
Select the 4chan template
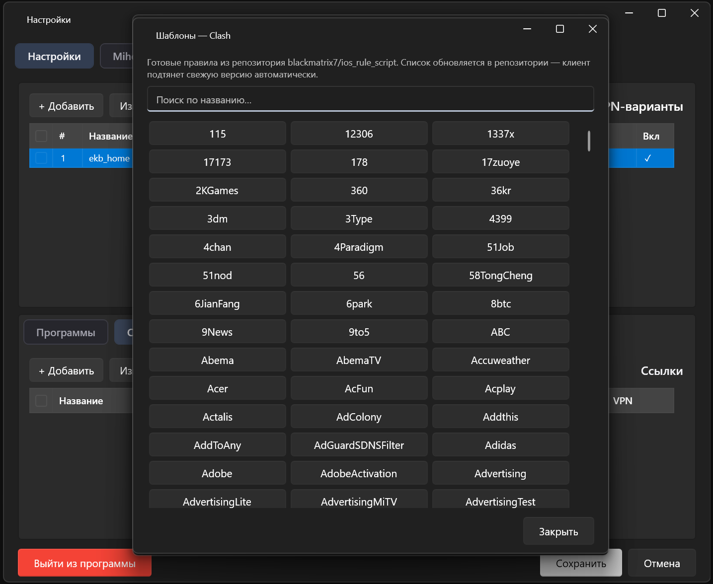point(218,247)
